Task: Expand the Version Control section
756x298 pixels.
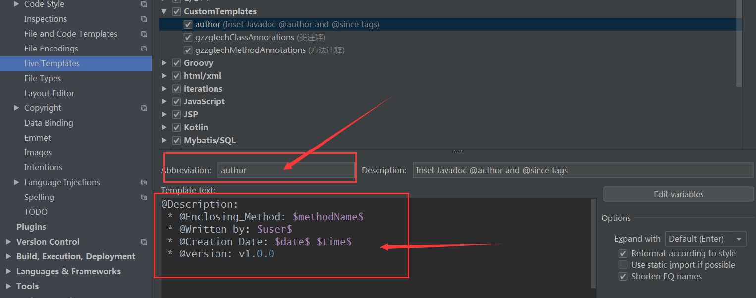Action: (8, 242)
